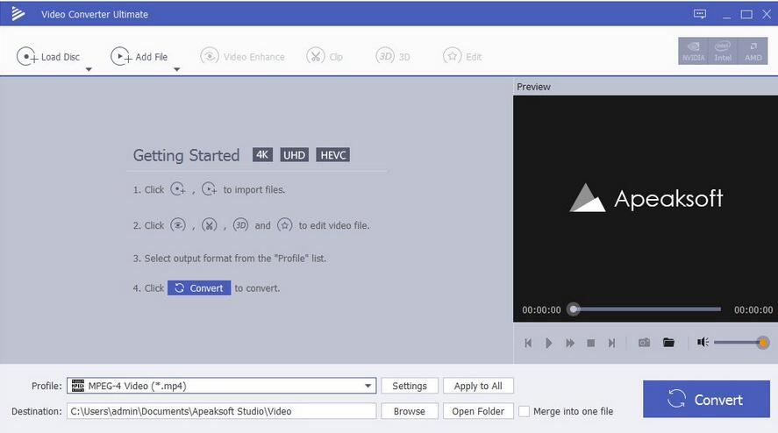Image resolution: width=778 pixels, height=433 pixels.
Task: Toggle Intel hardware acceleration
Action: click(723, 51)
